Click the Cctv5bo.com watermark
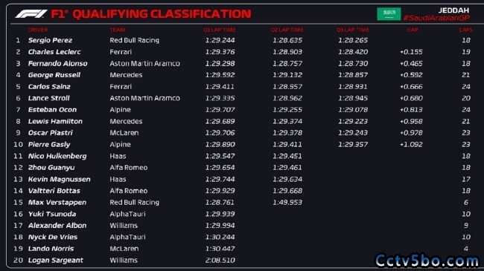Screen dimensions: 484x271 coord(427,261)
